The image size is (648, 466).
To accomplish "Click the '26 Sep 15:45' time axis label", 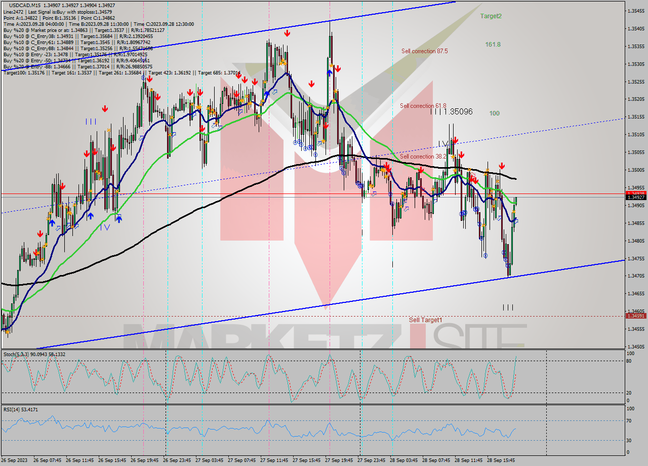I will point(112,460).
